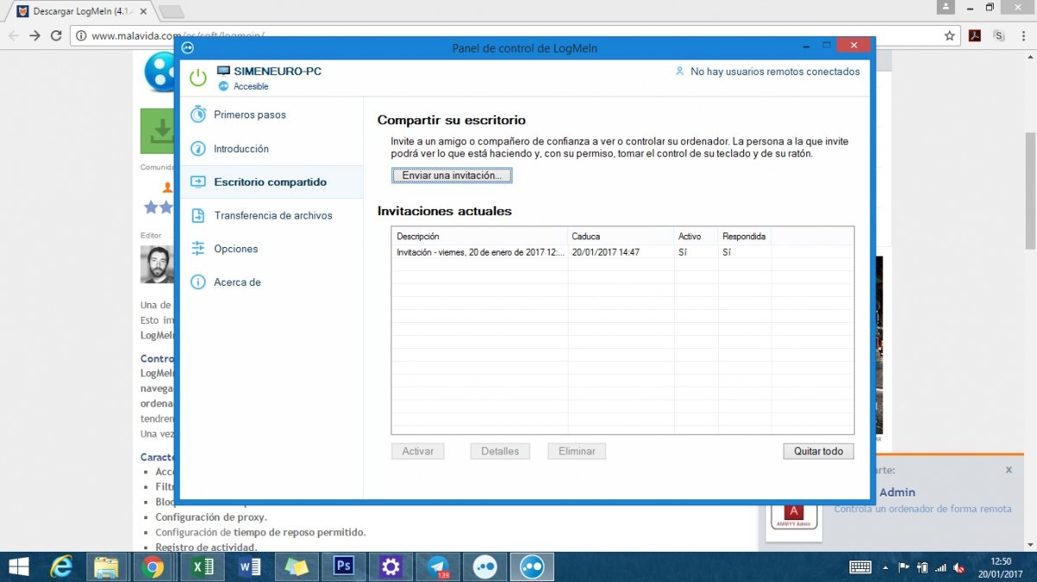Open Acerca de via the info icon
The height and width of the screenshot is (582, 1037).
198,282
